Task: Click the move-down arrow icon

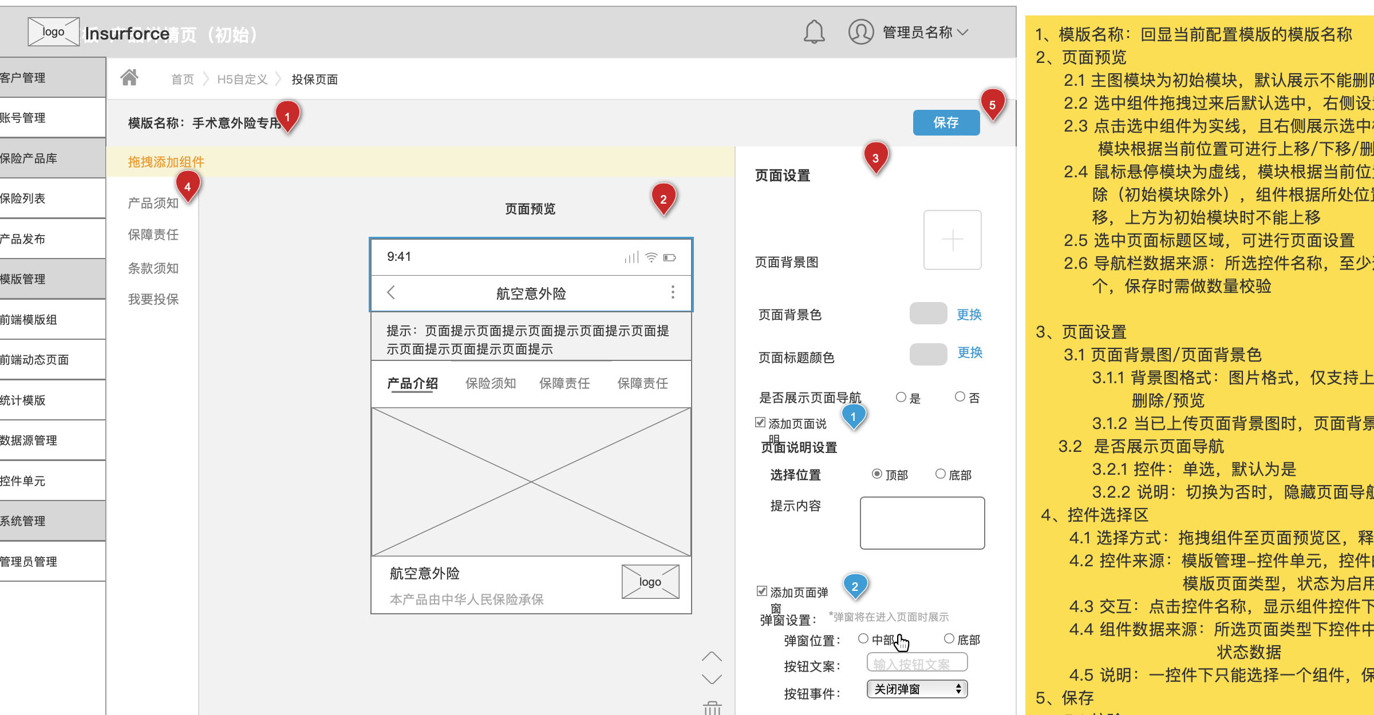Action: point(712,679)
